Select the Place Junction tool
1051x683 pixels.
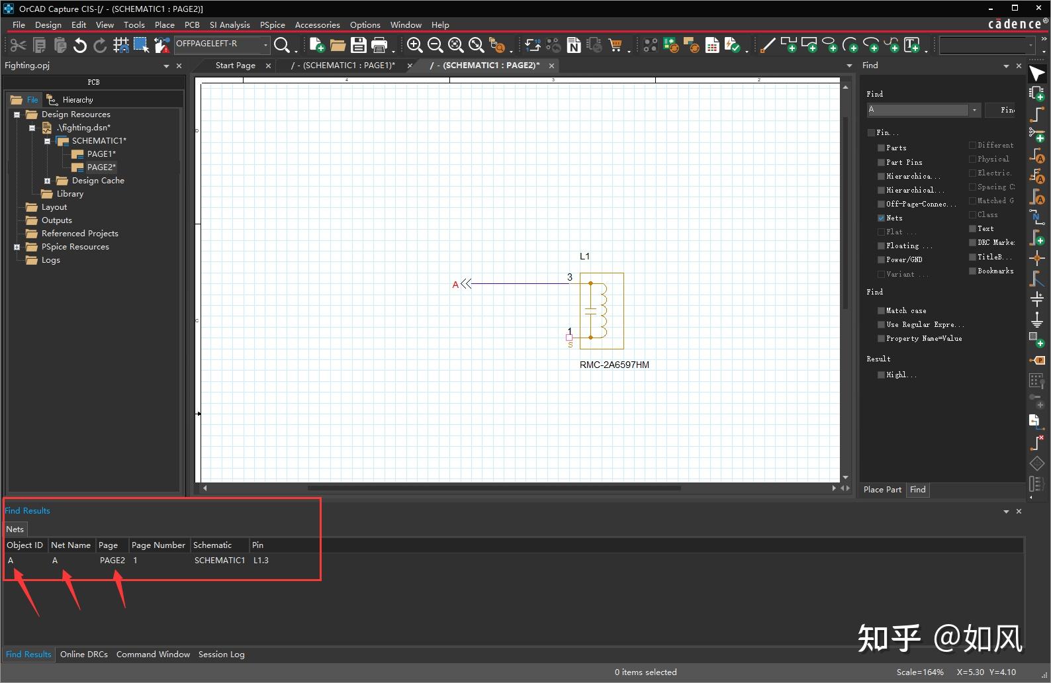(x=1037, y=258)
